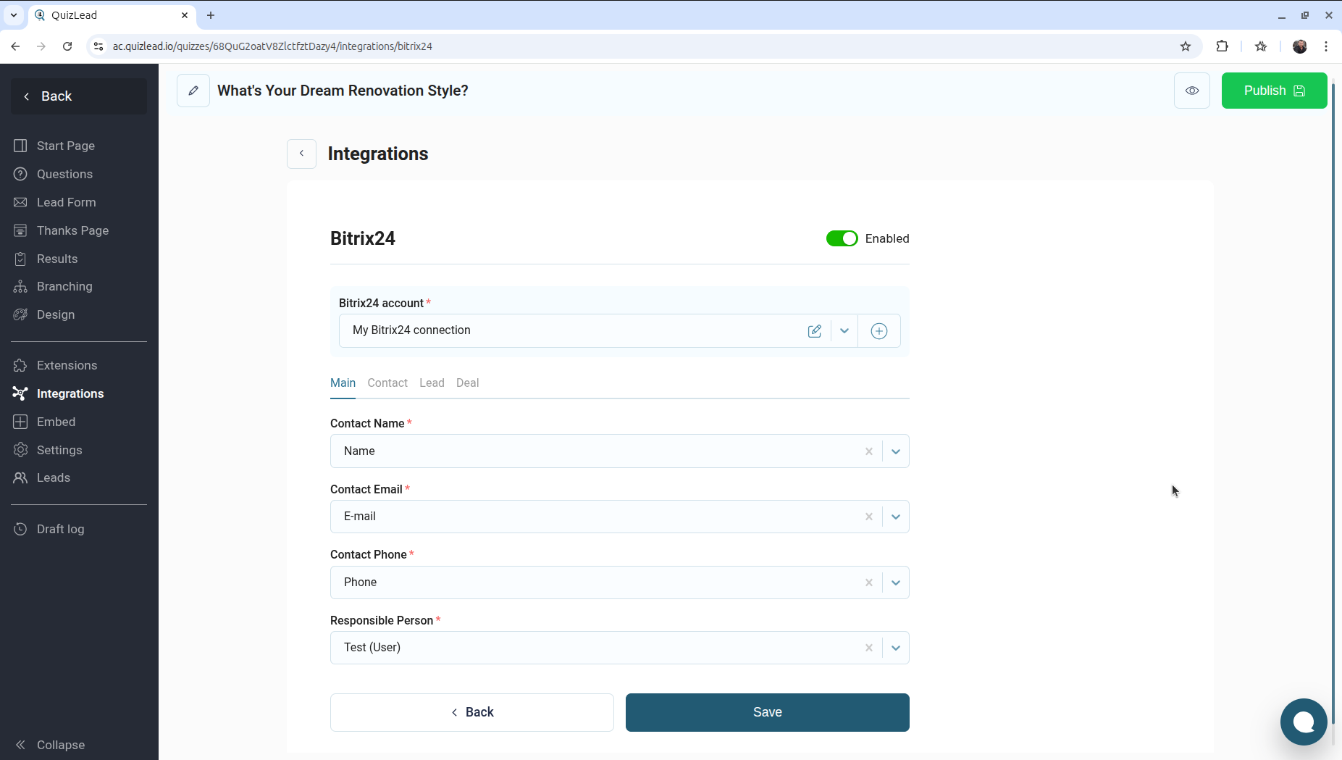Open the chat support bubble
The height and width of the screenshot is (760, 1342).
coord(1303,722)
